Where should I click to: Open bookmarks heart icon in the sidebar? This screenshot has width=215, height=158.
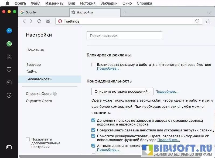9,70
